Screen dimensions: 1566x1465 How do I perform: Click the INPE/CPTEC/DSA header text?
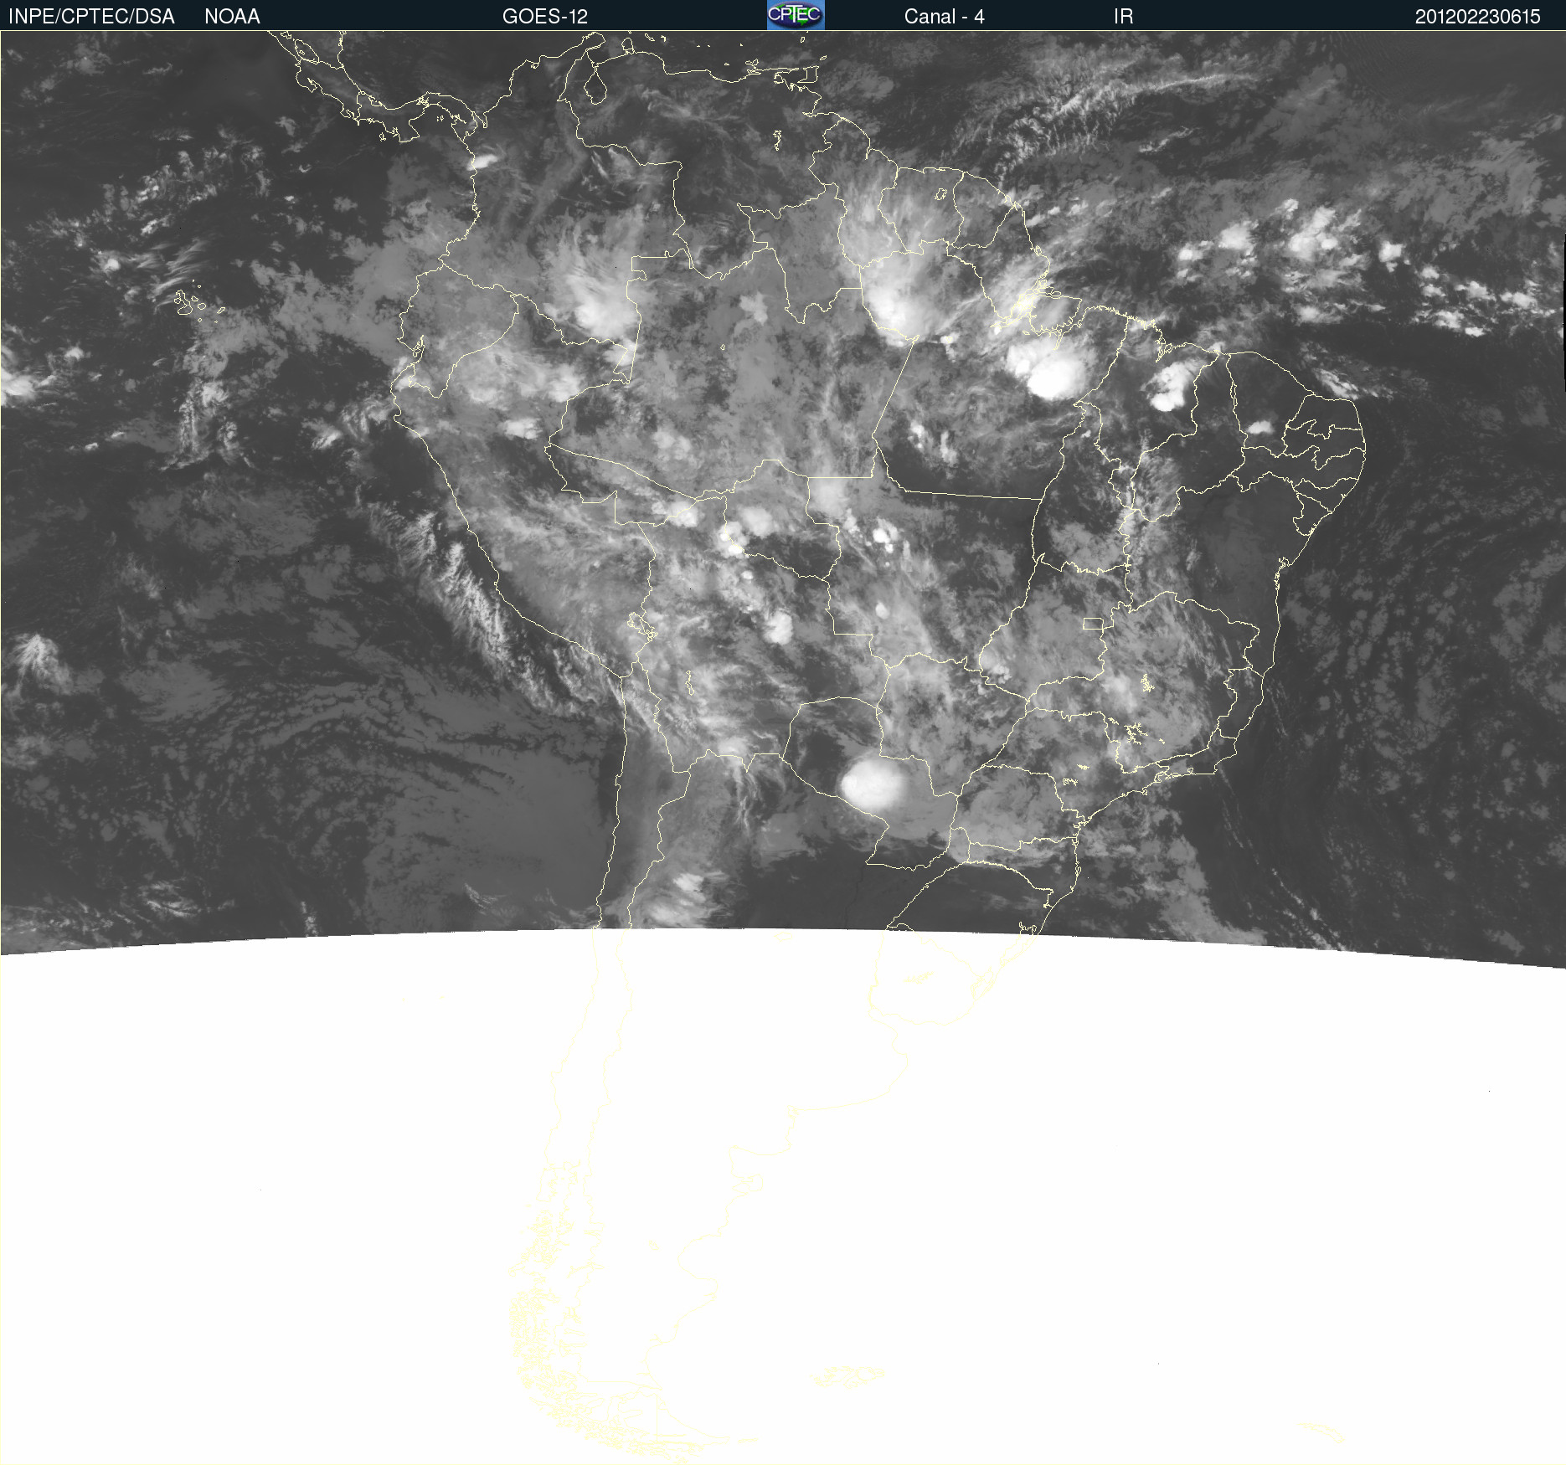coord(91,17)
